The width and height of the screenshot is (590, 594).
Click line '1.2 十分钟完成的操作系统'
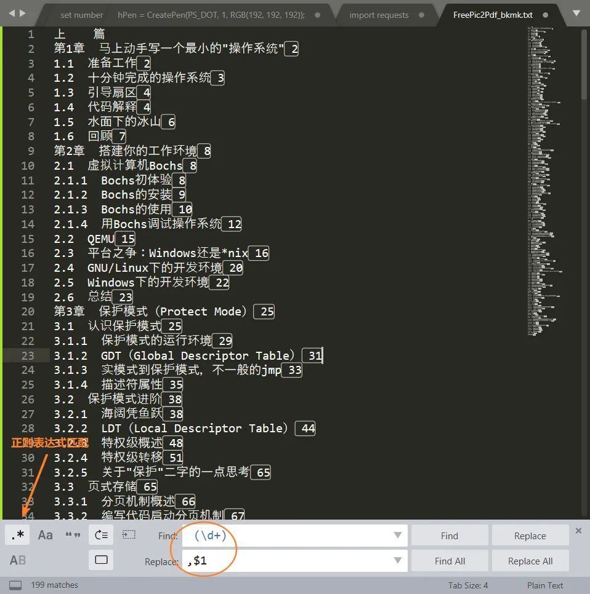[139, 78]
